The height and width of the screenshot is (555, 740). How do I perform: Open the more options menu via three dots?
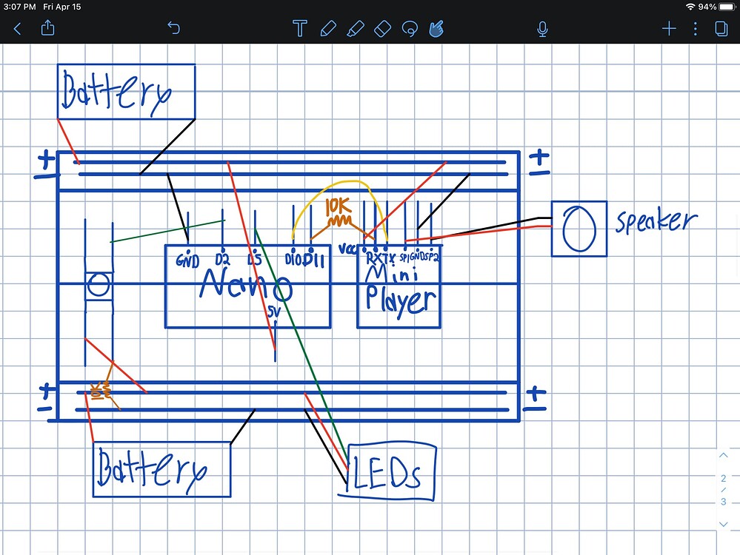[x=694, y=28]
